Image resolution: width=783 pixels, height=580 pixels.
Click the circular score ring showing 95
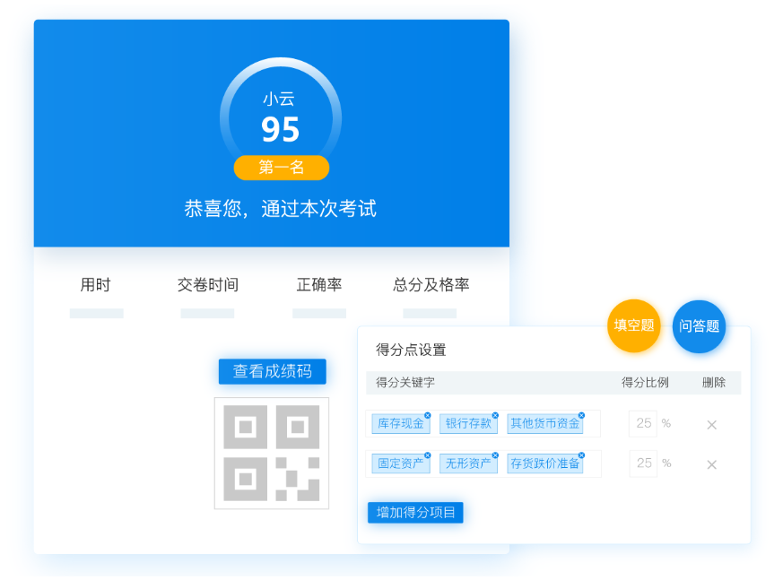pyautogui.click(x=280, y=118)
